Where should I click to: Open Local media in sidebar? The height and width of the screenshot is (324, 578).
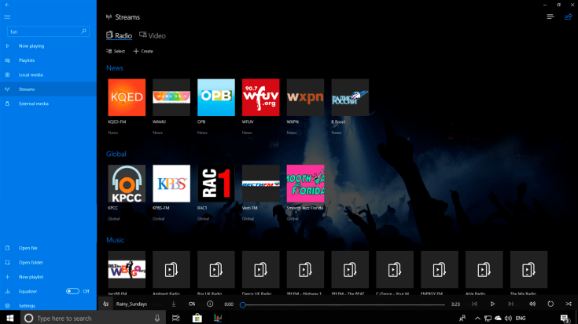click(31, 75)
